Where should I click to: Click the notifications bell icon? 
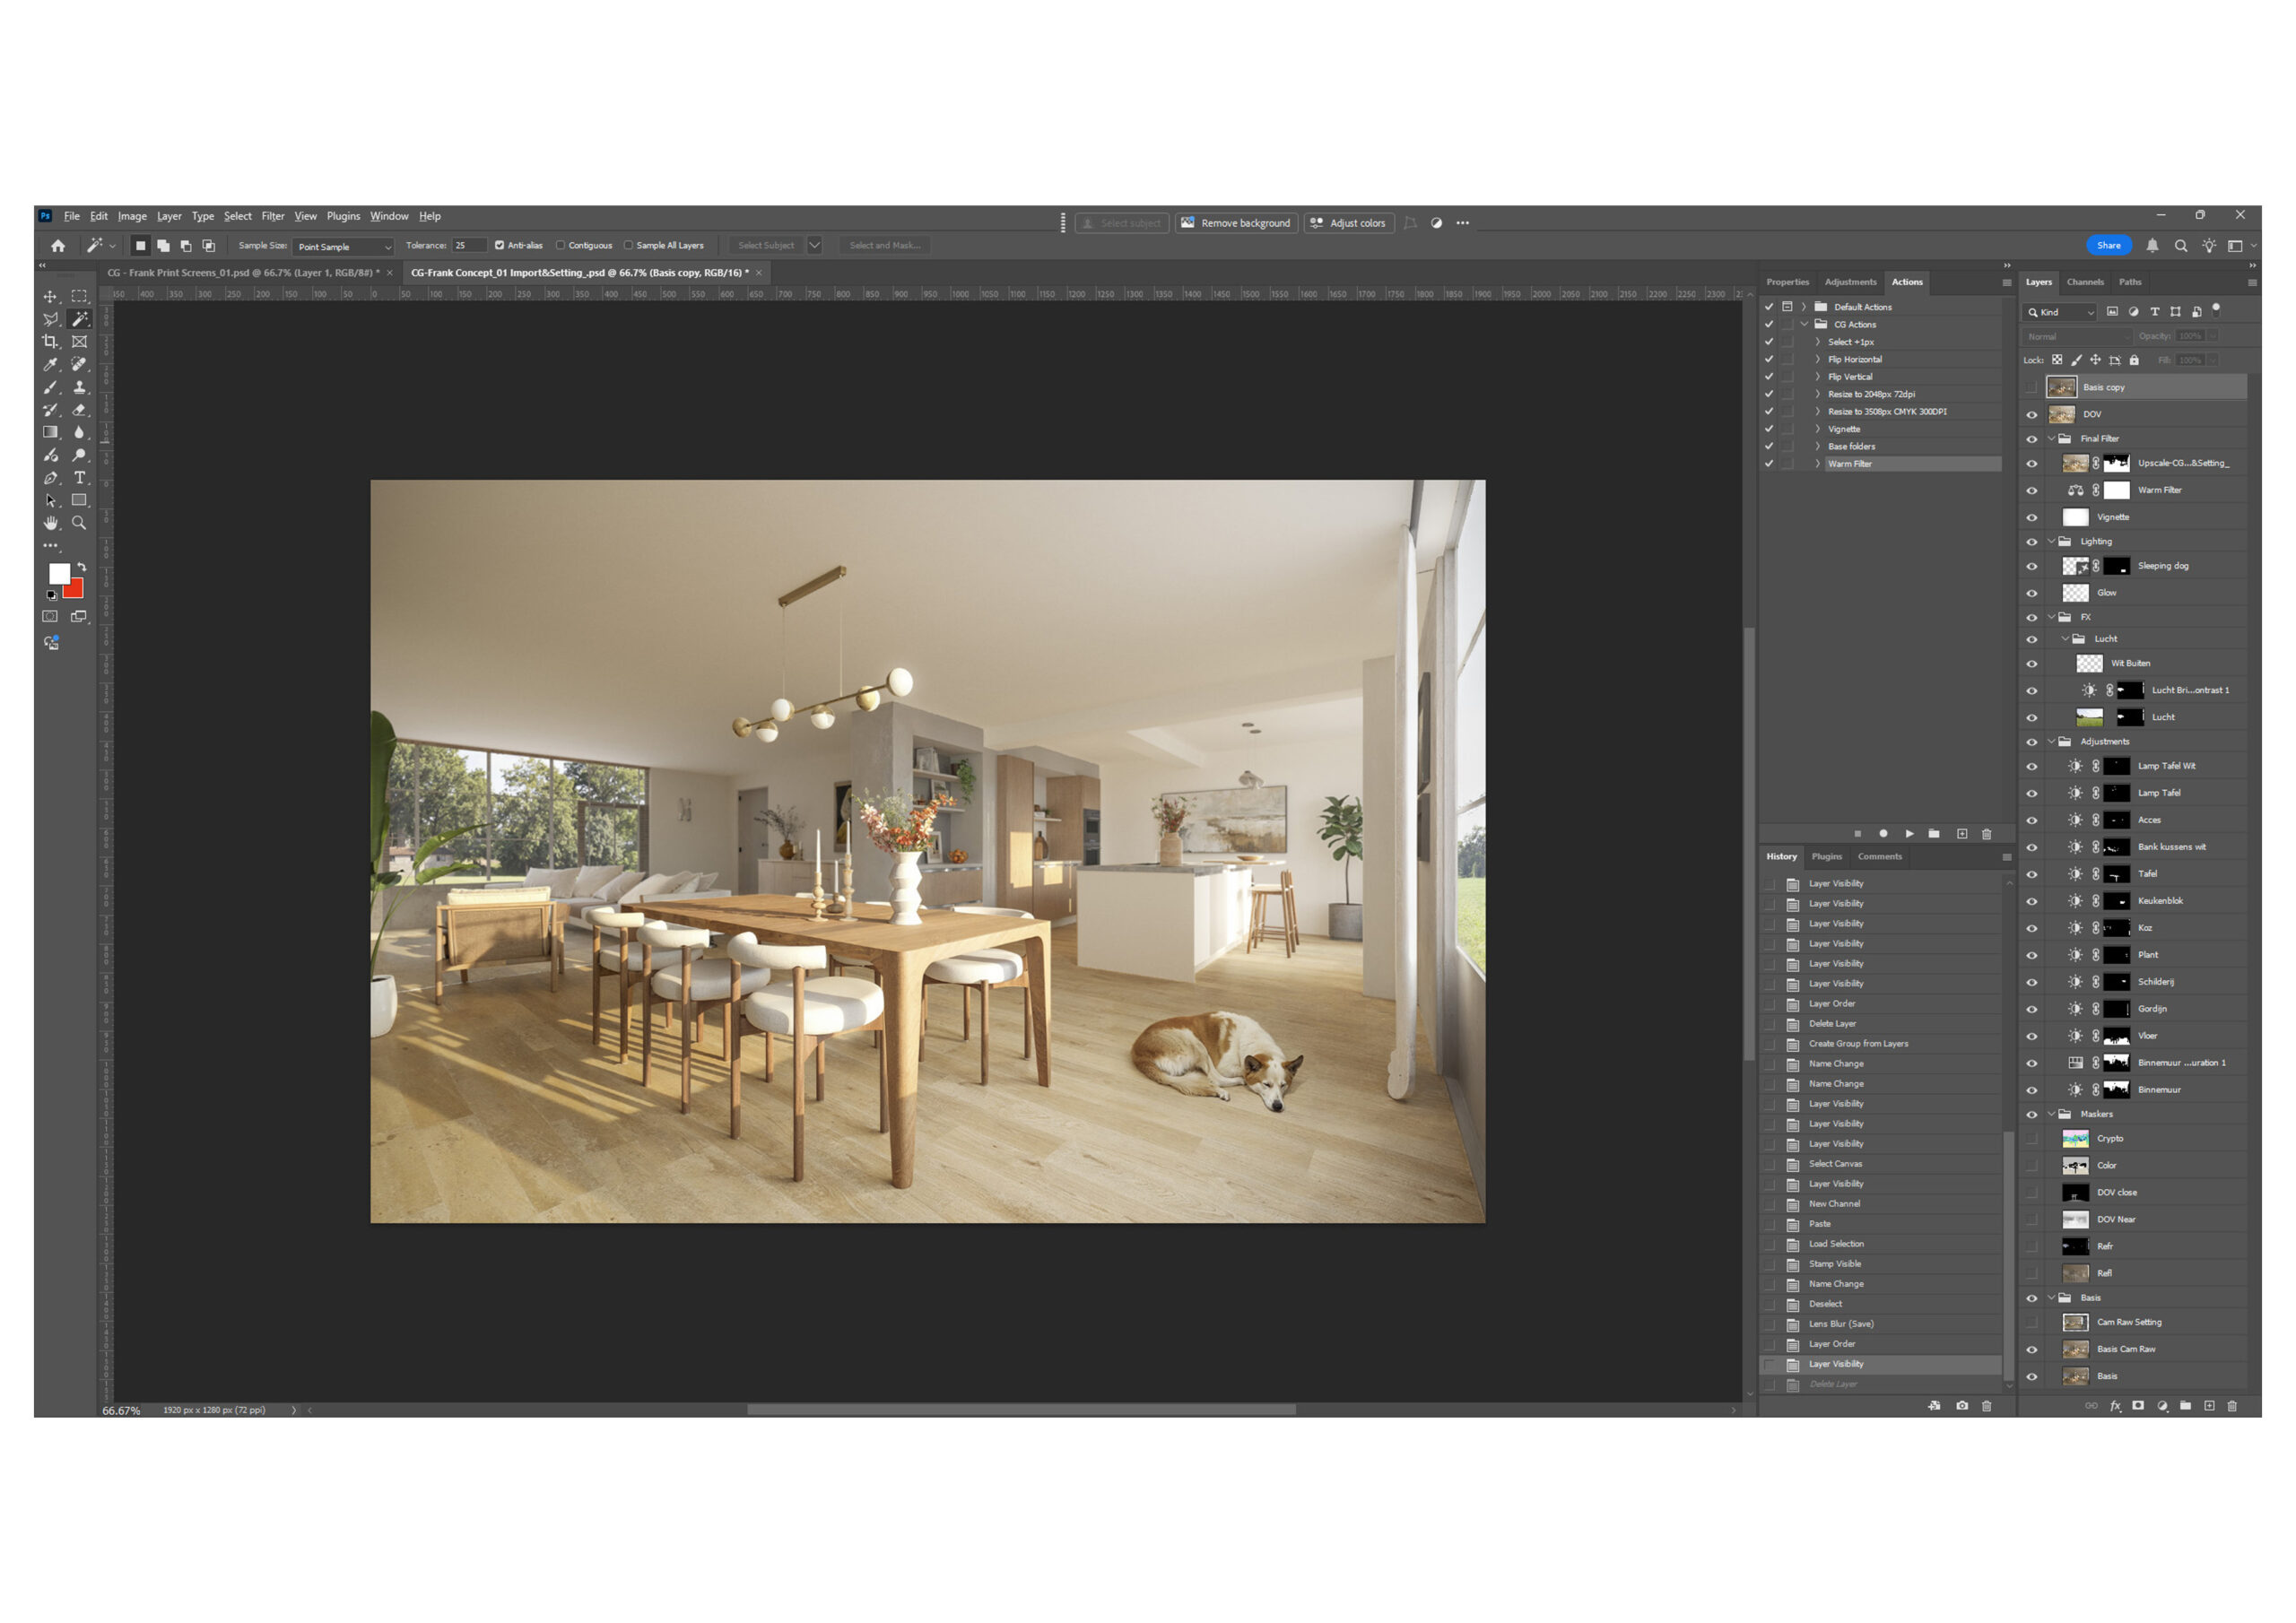pos(2152,246)
